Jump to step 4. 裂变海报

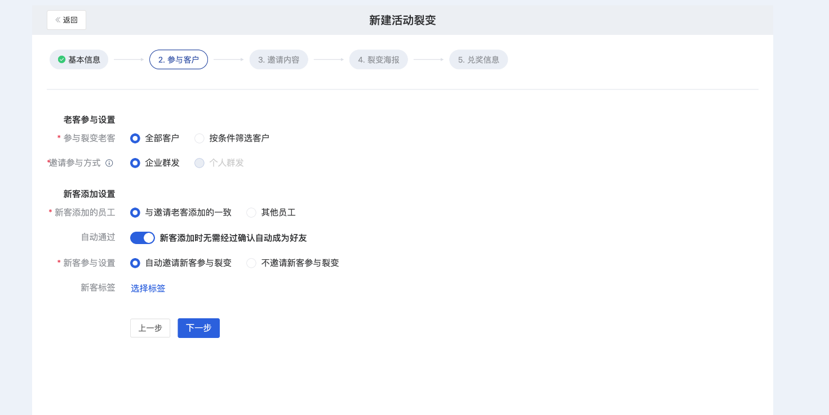(379, 60)
